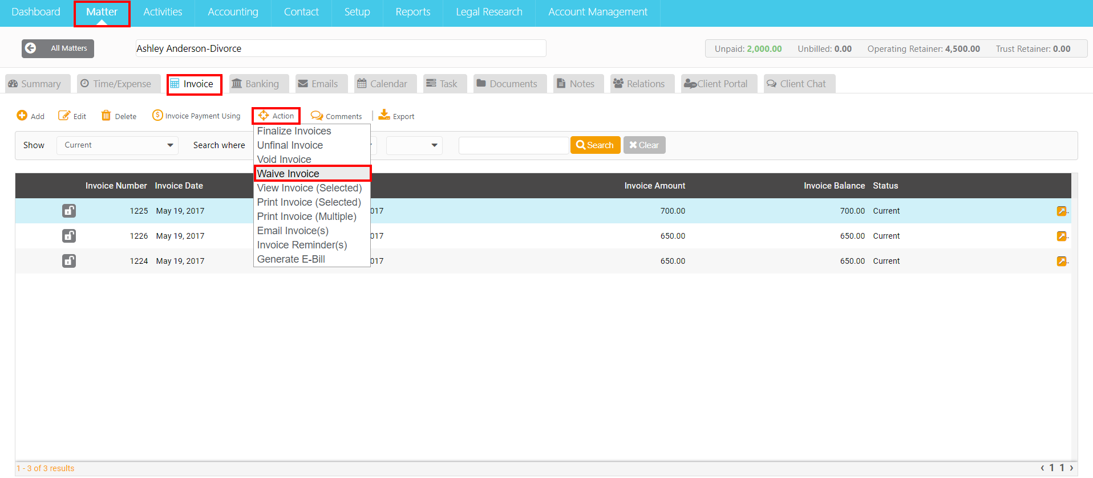Click the Edit pencil icon
This screenshot has width=1093, height=478.
64,116
